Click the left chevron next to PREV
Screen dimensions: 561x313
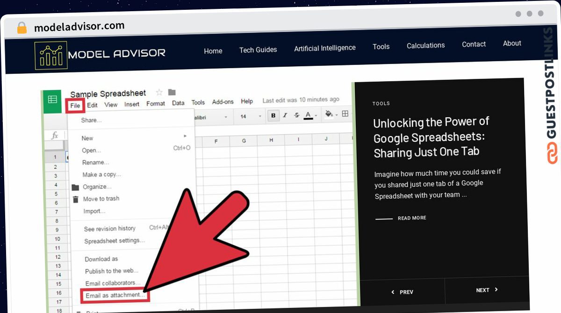(x=393, y=292)
